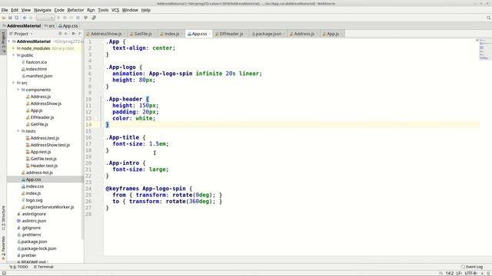Viewport: 492px width, 276px height.
Task: Open the Project panel settings gear
Action: (74, 34)
